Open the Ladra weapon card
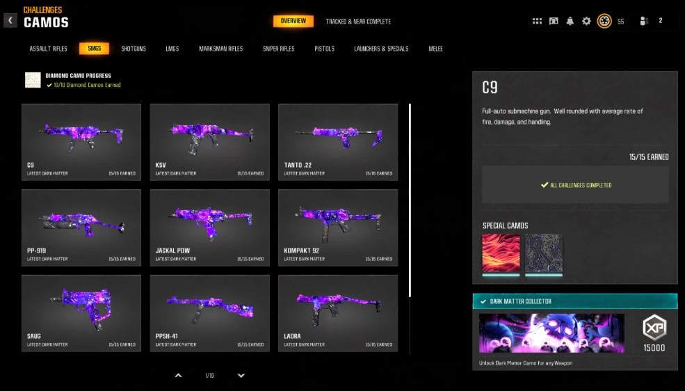This screenshot has height=391, width=685. click(338, 313)
